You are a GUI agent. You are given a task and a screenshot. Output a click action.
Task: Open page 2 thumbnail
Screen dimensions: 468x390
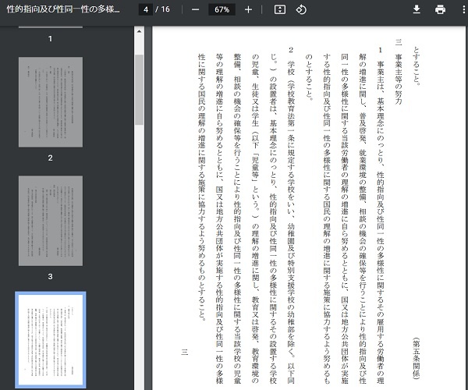coord(51,102)
